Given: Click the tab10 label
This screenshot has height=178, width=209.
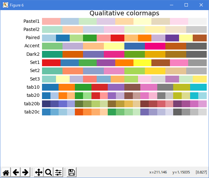Looking at the screenshot, I should (x=33, y=87).
